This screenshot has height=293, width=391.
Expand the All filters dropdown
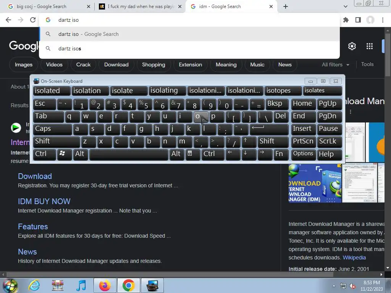point(335,64)
